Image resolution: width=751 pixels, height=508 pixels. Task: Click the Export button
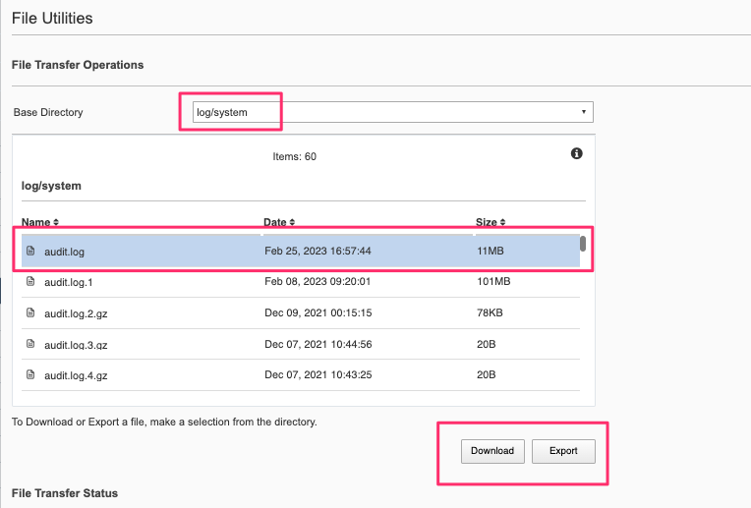563,451
